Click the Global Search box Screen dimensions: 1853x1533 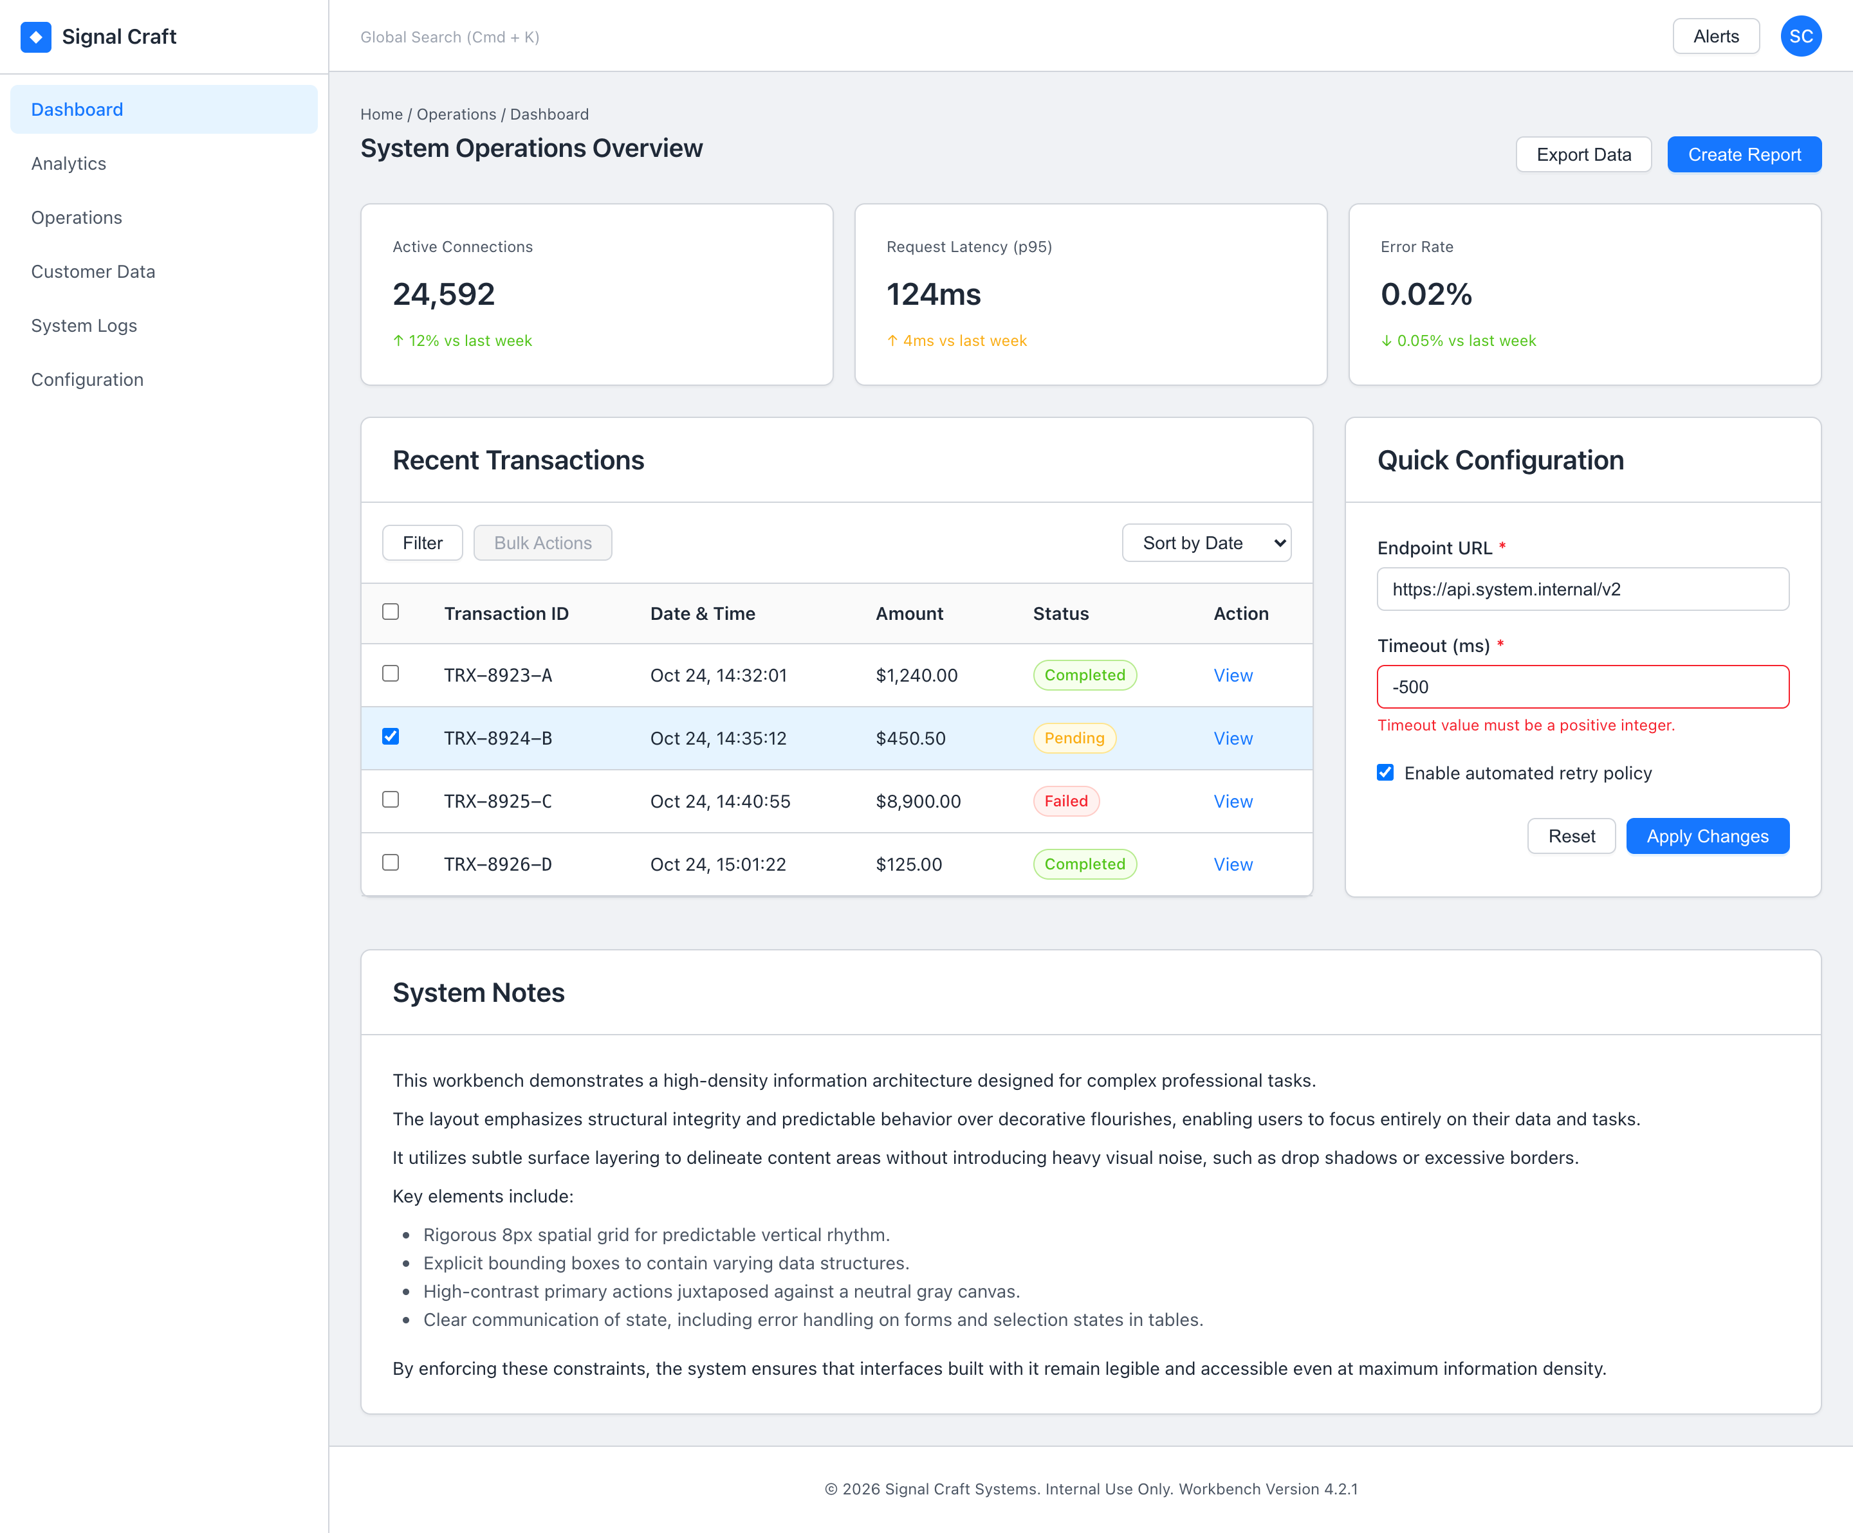pyautogui.click(x=450, y=37)
